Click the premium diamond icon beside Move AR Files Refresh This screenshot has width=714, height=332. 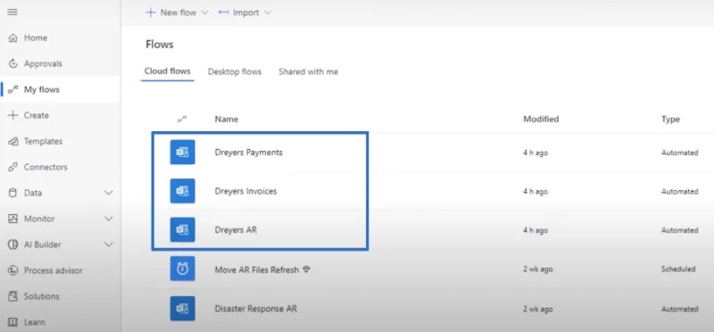point(306,270)
